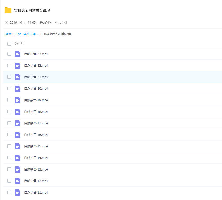Click video icon for 自然拼音-13.mp4
The height and width of the screenshot is (200, 222).
coord(17,169)
